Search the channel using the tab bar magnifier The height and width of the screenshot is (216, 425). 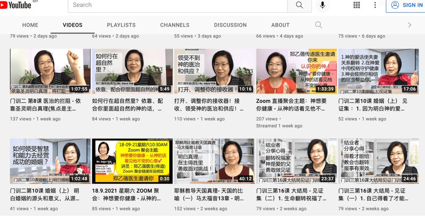319,25
